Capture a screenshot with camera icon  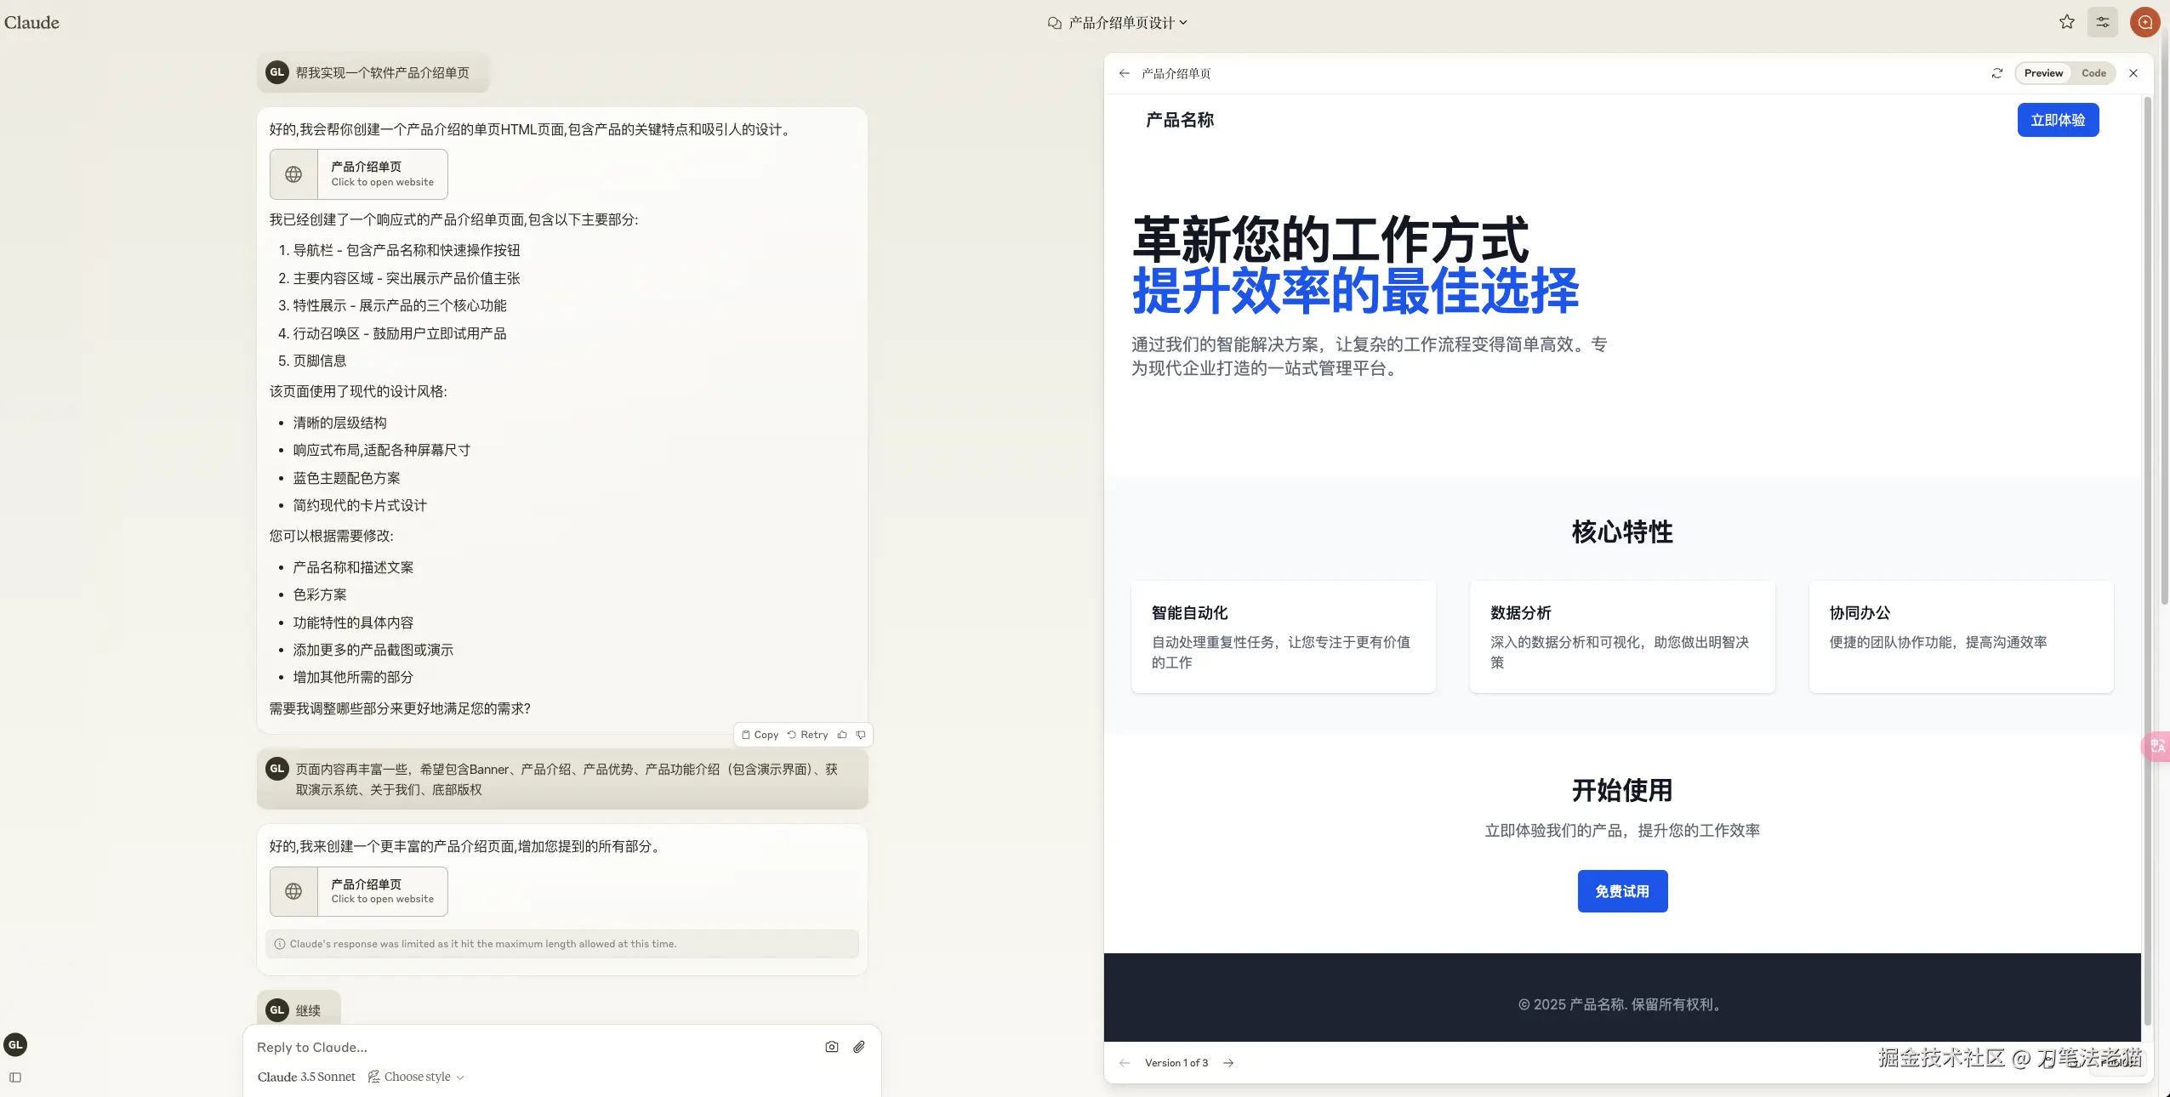pos(831,1047)
